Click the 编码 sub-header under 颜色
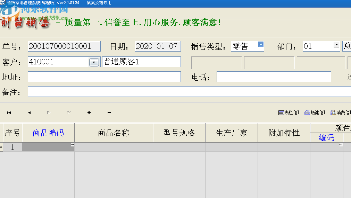The image size is (351, 198). click(327, 137)
